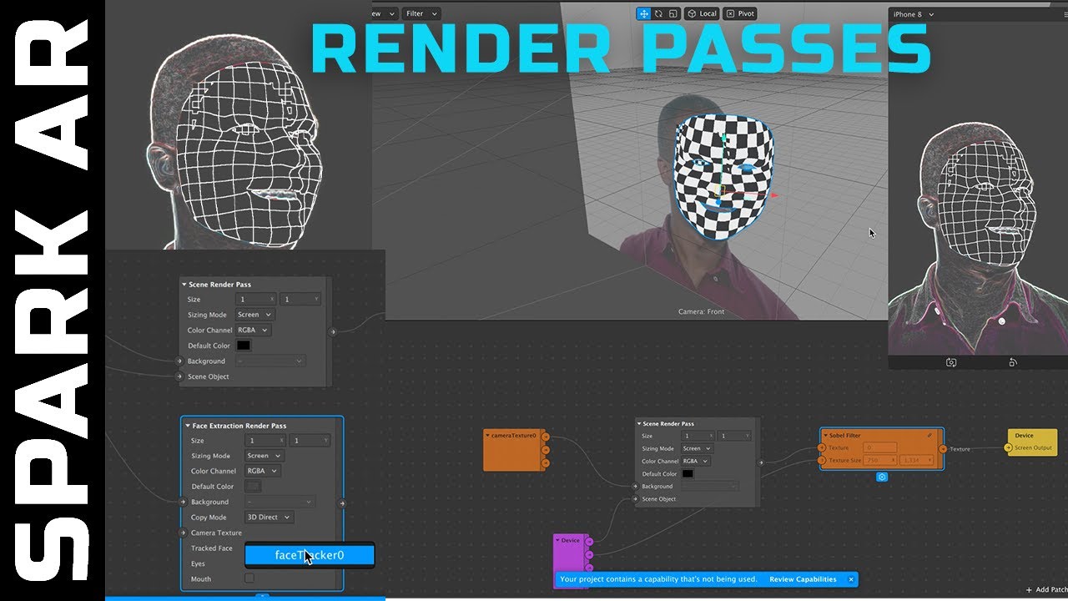Click the rotate device icon under simulator
The width and height of the screenshot is (1068, 601).
pyautogui.click(x=1013, y=362)
